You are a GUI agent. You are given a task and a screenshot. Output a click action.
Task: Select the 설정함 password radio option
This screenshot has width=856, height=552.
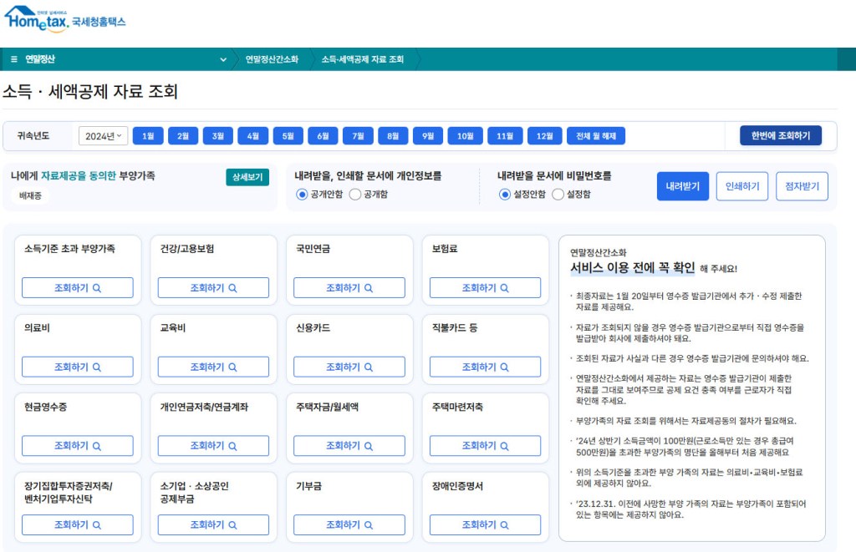click(x=558, y=195)
